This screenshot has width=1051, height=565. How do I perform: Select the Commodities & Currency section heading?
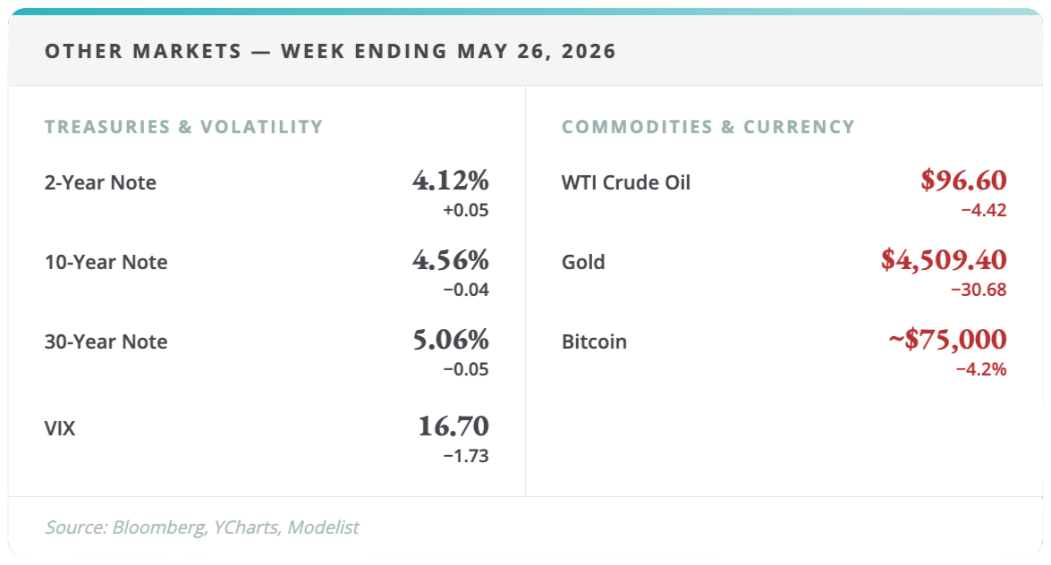(x=708, y=127)
